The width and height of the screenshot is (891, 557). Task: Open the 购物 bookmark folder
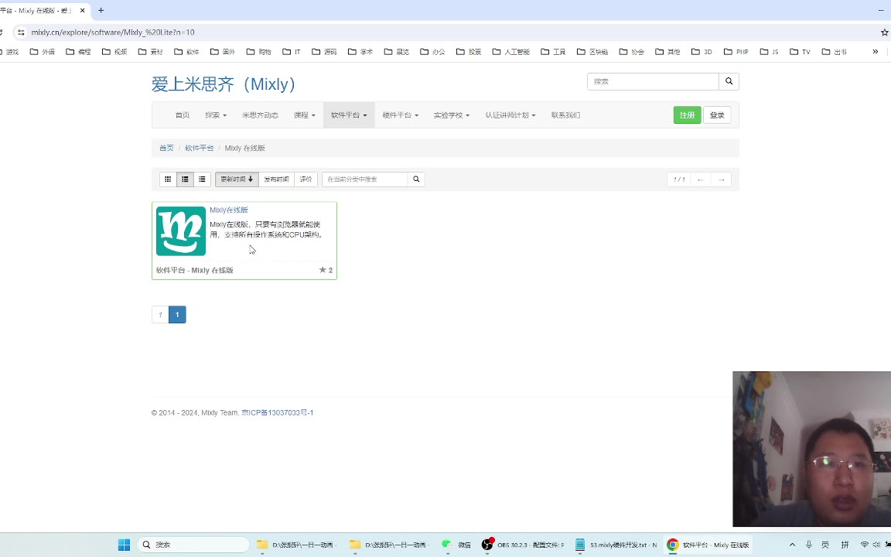click(x=258, y=52)
